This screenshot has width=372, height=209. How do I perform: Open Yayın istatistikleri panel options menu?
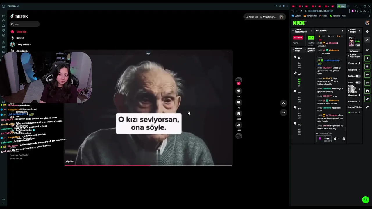pyautogui.click(x=311, y=30)
